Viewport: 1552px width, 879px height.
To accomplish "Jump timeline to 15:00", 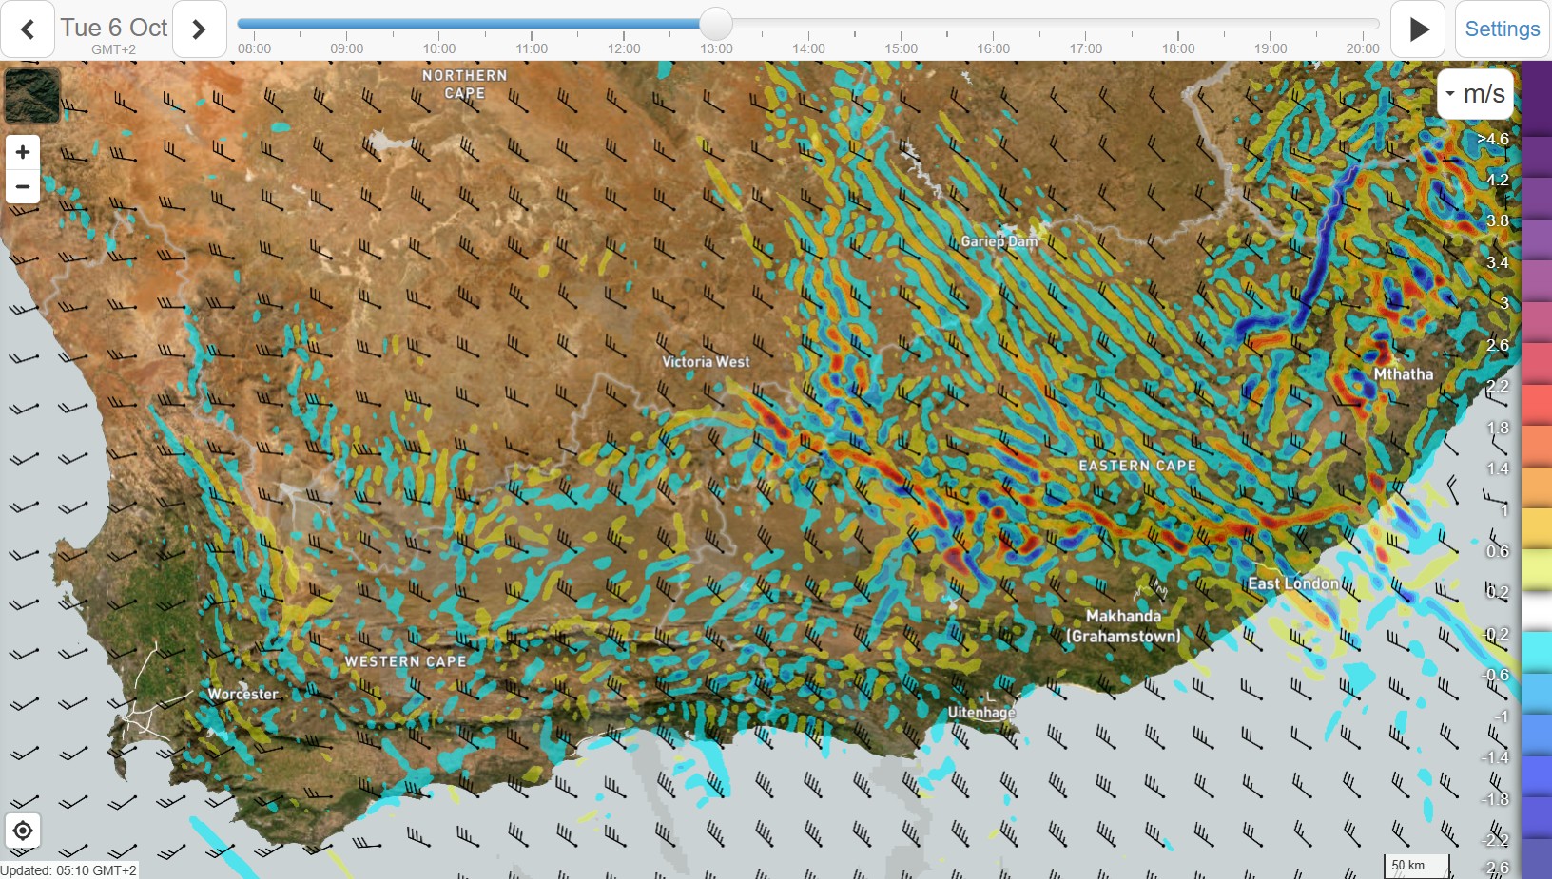I will 901,48.
